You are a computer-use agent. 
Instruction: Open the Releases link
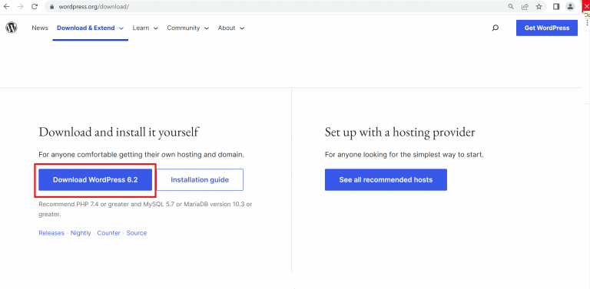[51, 233]
